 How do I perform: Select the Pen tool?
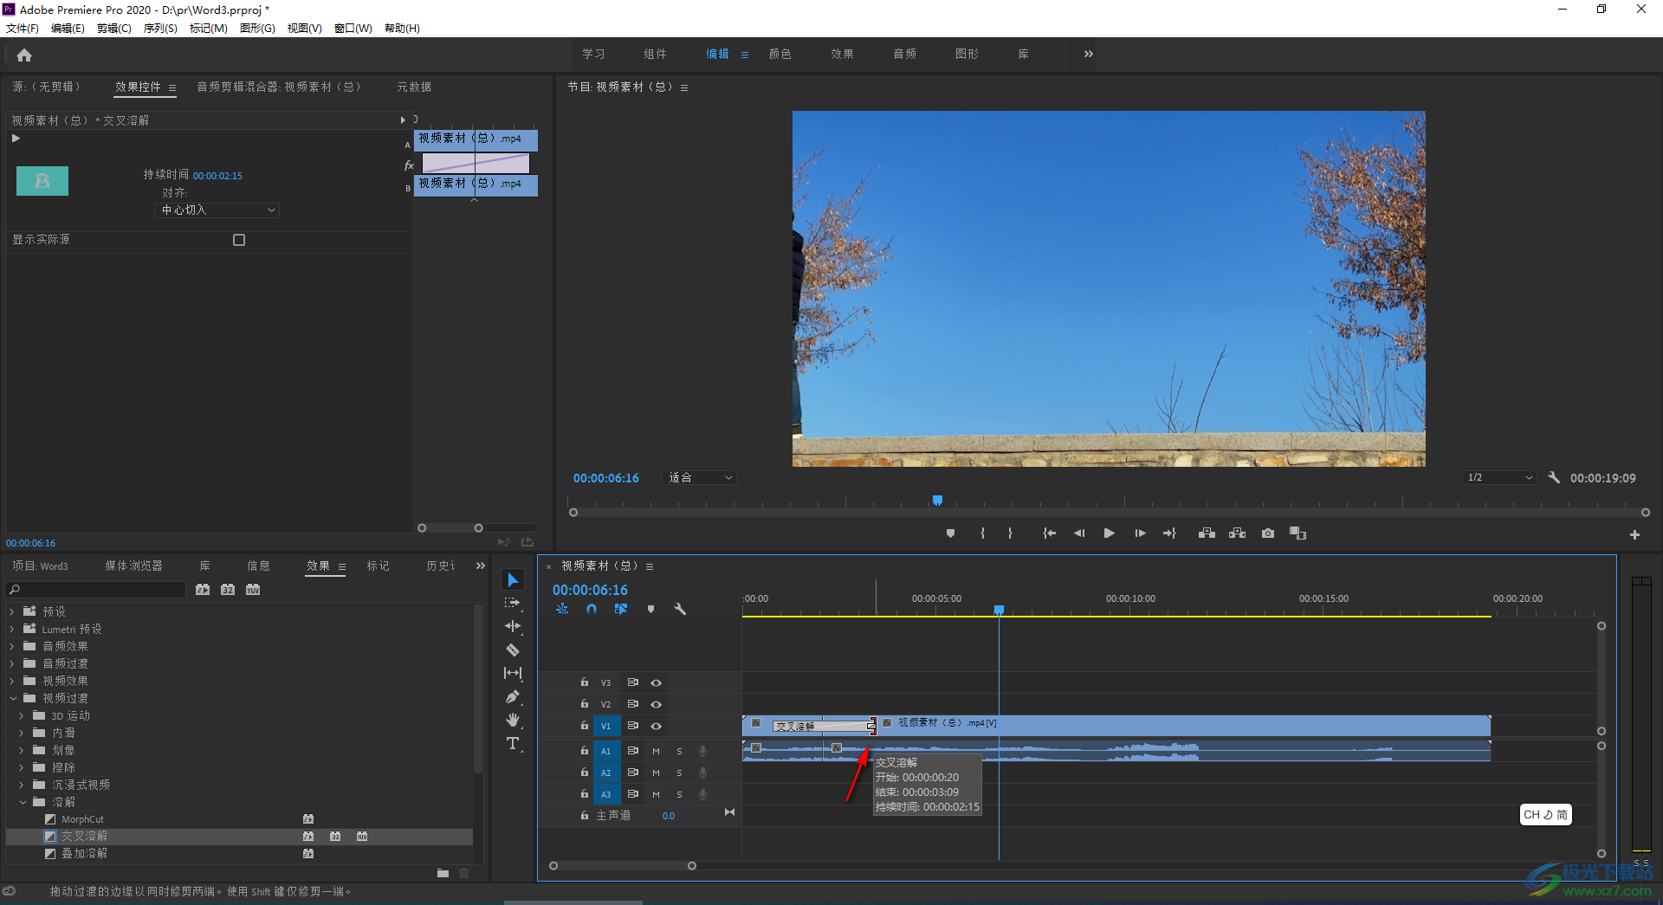click(513, 696)
